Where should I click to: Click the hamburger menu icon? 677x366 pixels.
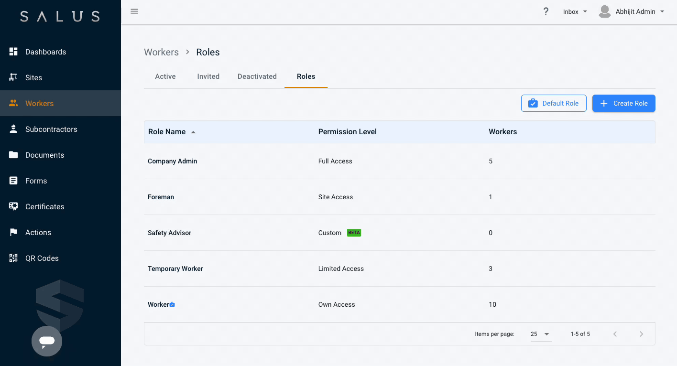pos(134,11)
